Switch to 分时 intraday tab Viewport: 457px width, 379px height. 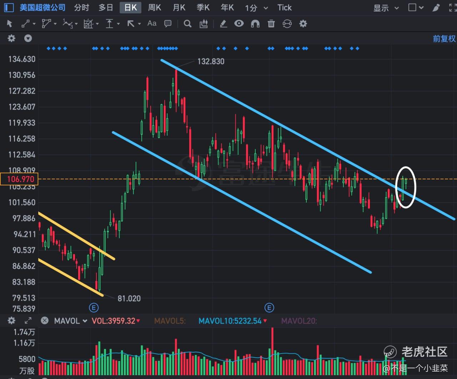[x=81, y=7]
